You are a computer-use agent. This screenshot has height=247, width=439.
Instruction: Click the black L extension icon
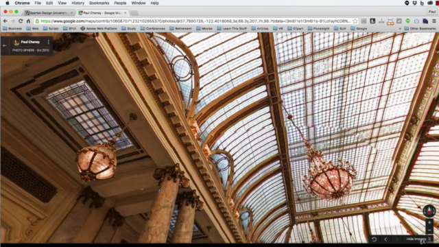pos(372,21)
